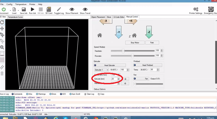Screen dimensions: 217x119
Task: Turn on Heat Printbed
Action: [x=148, y=65]
